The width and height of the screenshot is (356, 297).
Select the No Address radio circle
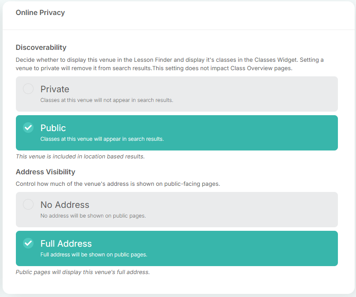pyautogui.click(x=28, y=204)
